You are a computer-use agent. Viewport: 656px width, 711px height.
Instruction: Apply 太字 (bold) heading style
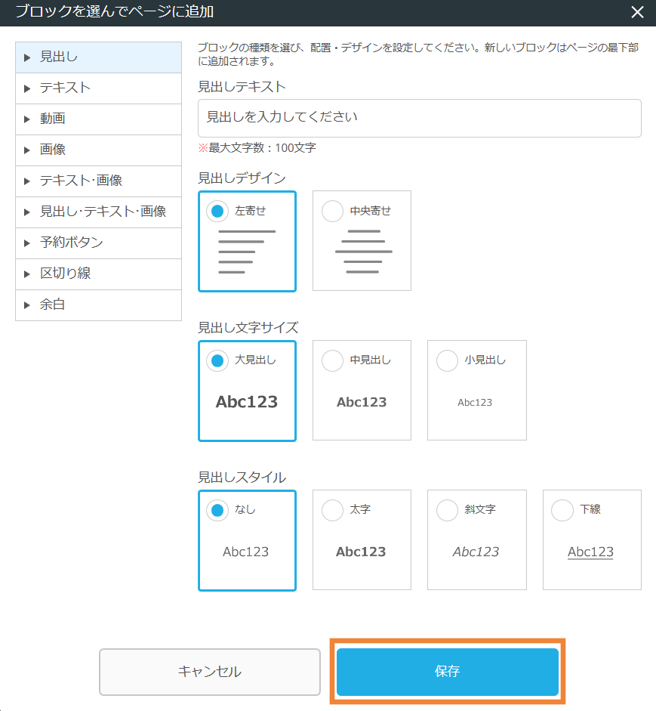[332, 511]
